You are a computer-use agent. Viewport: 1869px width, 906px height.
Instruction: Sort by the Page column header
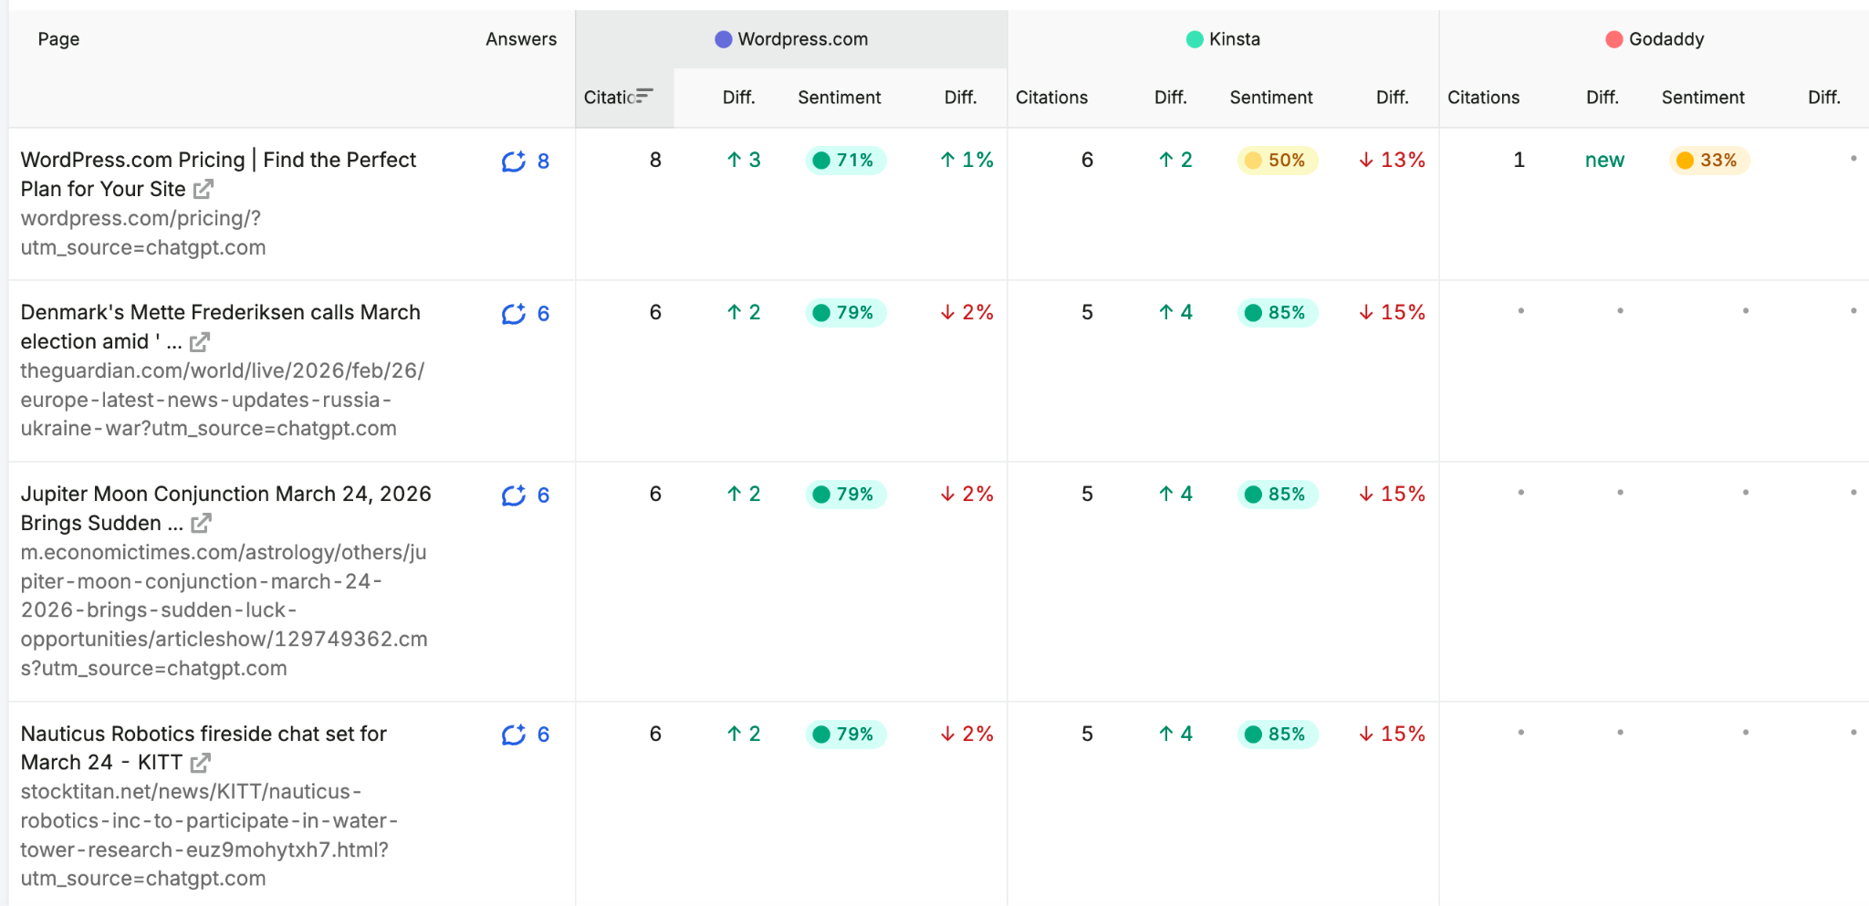pos(58,39)
